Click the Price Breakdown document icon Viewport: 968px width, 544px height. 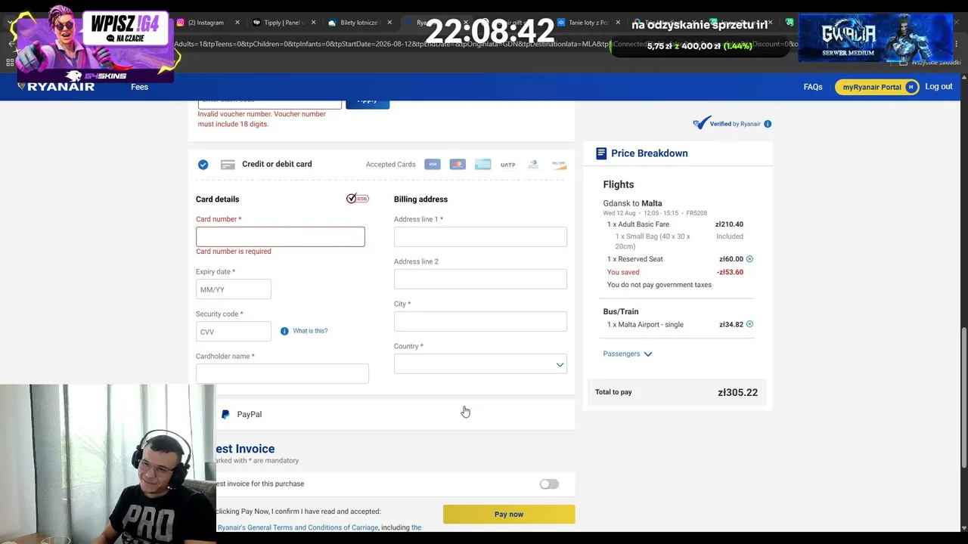[x=601, y=153]
